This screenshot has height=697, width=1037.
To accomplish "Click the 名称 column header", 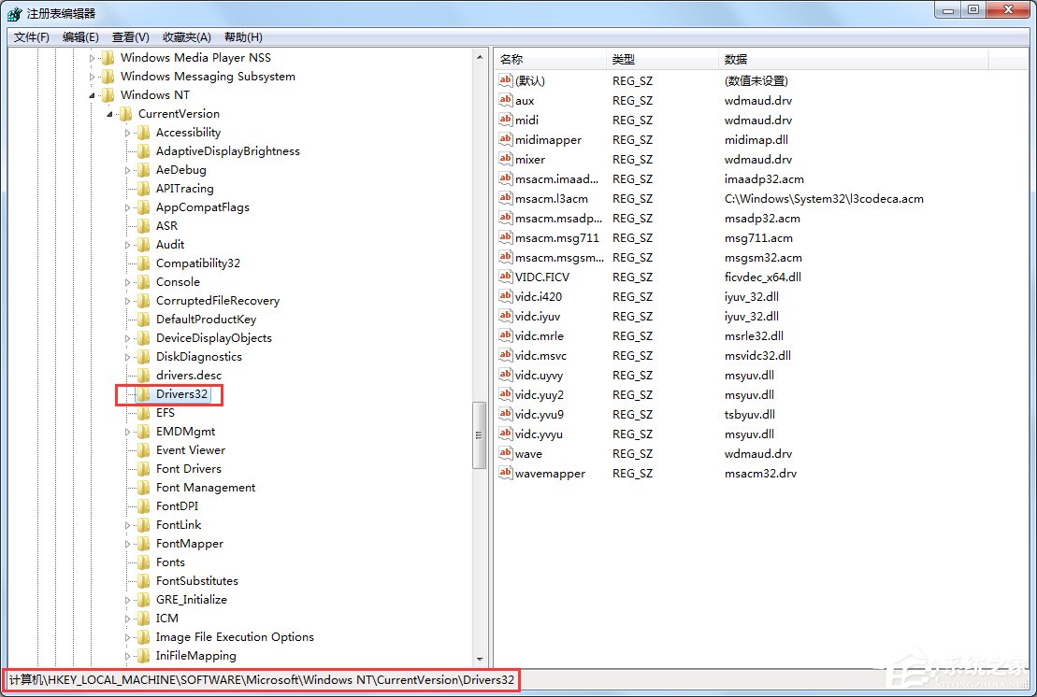I will (547, 59).
